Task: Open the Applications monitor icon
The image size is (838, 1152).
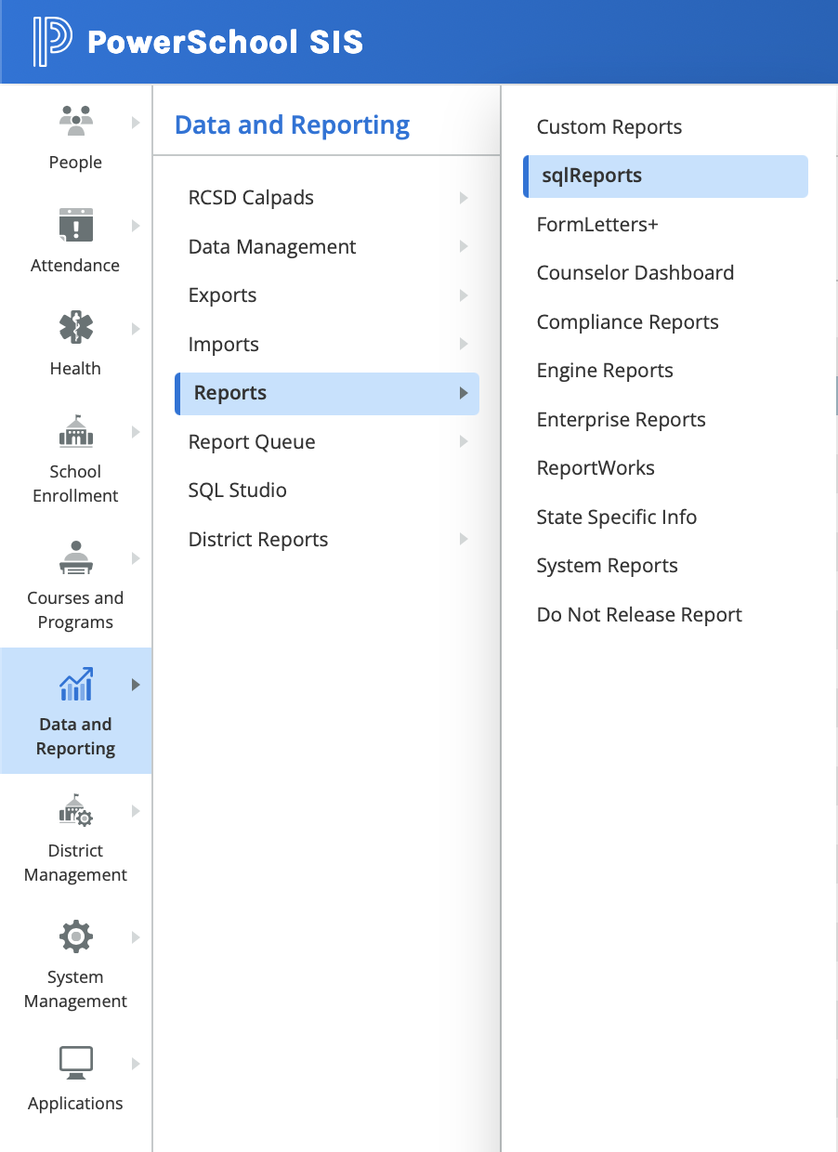Action: pyautogui.click(x=75, y=1063)
